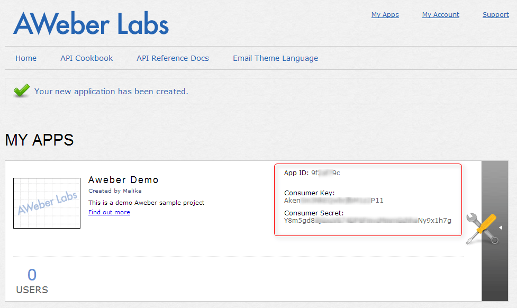This screenshot has height=308, width=517.
Task: Click 'This is a demo Aweber sample project'
Action: point(147,203)
